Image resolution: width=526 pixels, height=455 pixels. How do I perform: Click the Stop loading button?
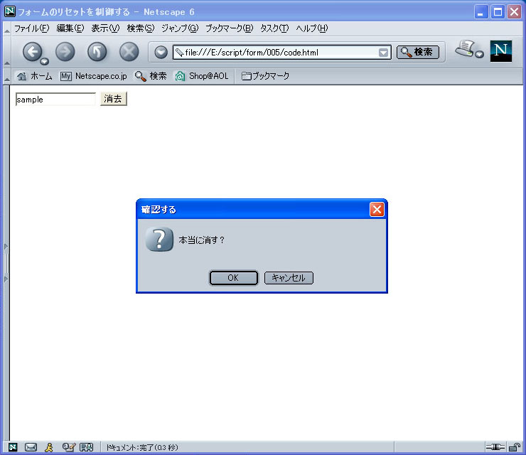click(x=129, y=52)
